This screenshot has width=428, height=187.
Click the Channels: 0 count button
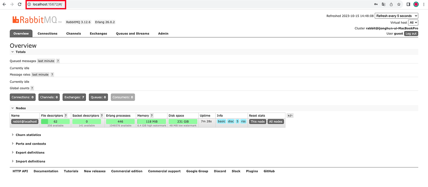pyautogui.click(x=49, y=97)
